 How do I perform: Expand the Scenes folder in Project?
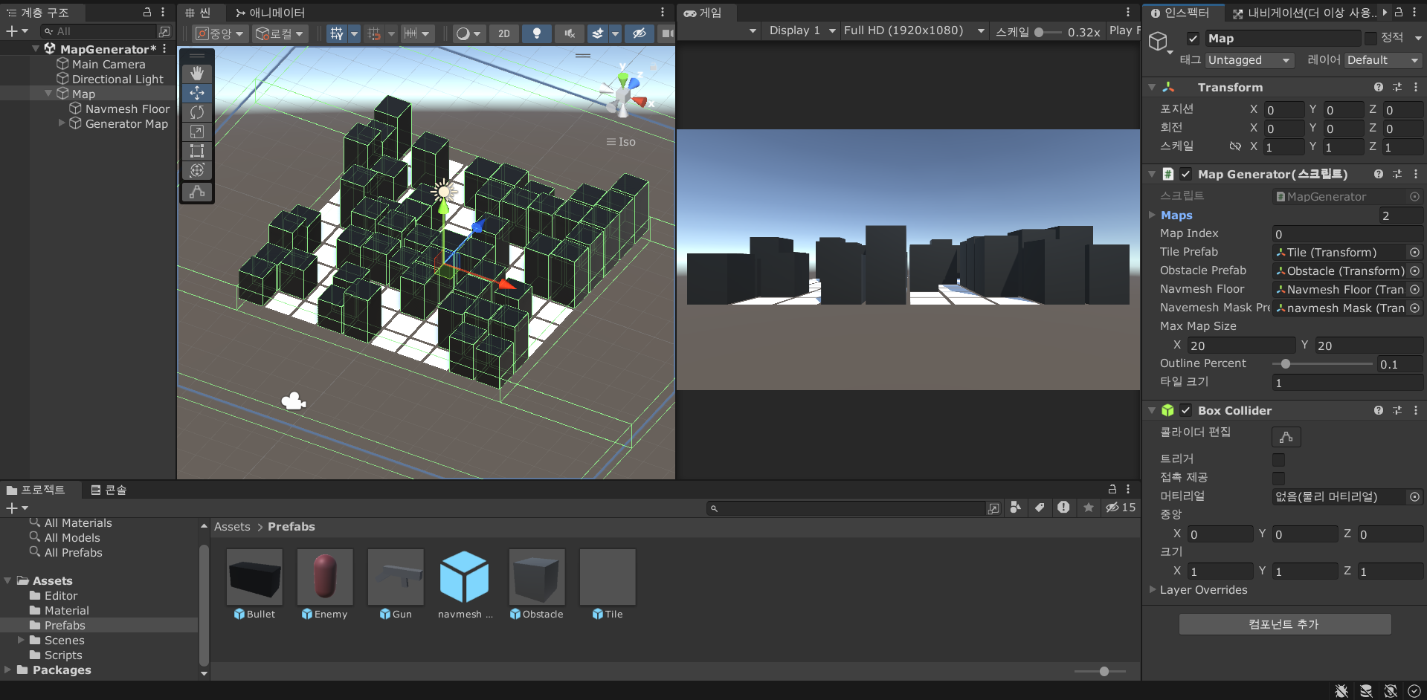(21, 640)
